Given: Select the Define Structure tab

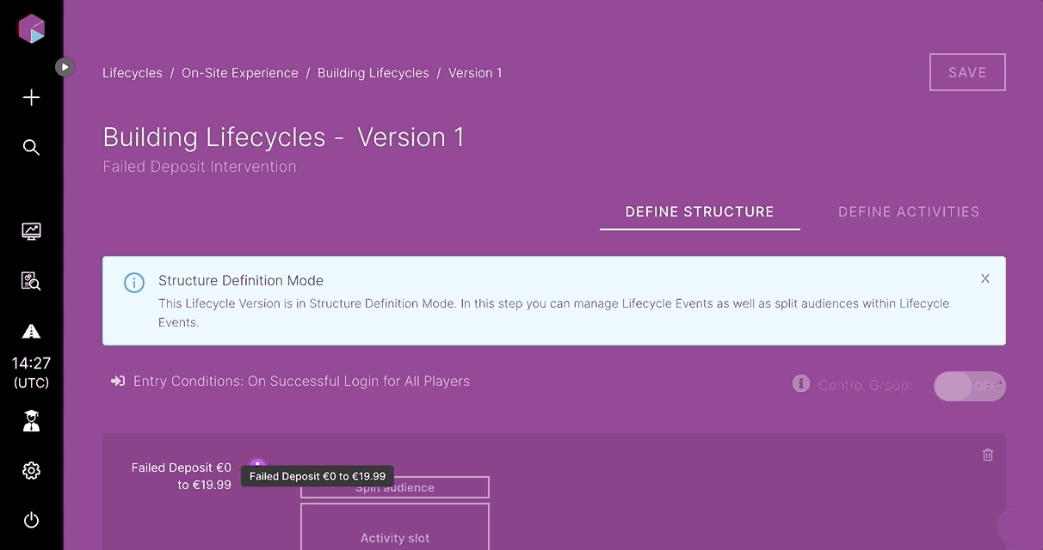Looking at the screenshot, I should [699, 211].
